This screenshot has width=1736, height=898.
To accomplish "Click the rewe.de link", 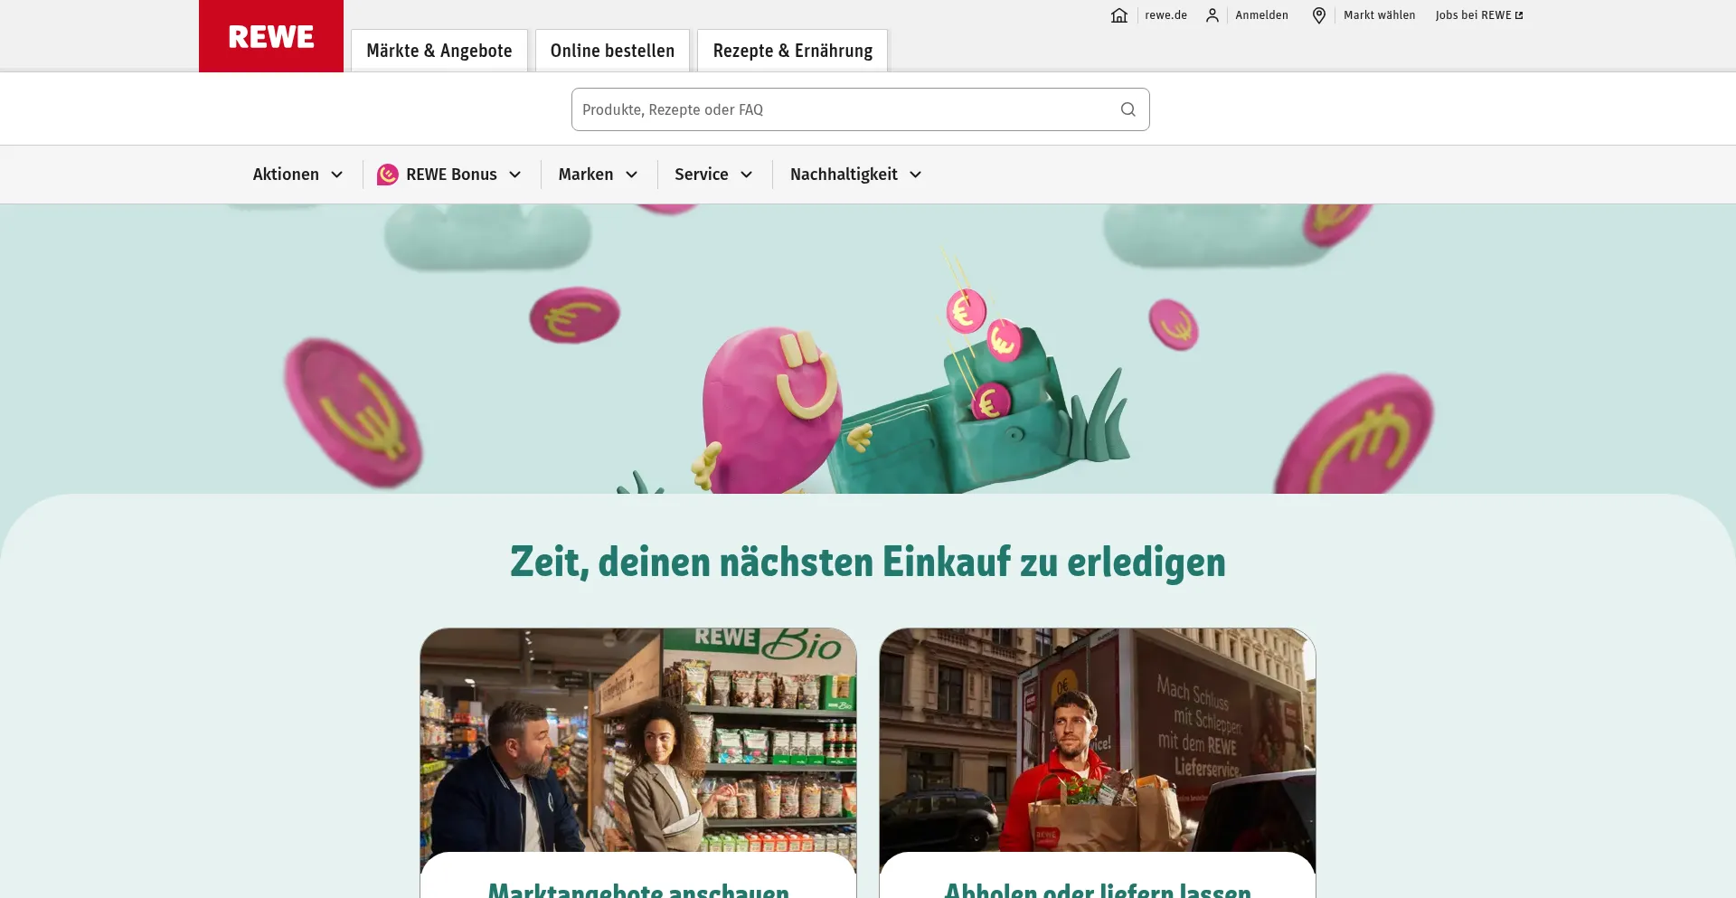I will [1165, 15].
